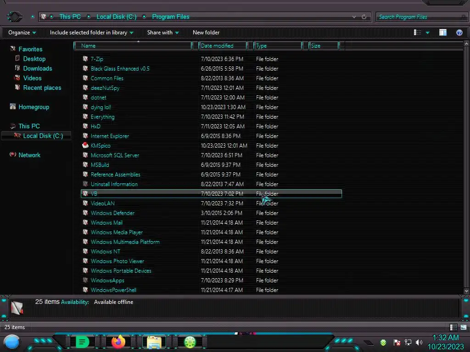
Task: Select the MSBuild folder
Action: pos(100,165)
